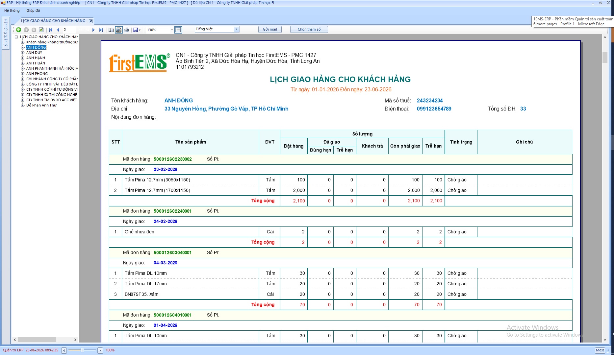Close the LỊCH GIAO HÀNG CHO KHÁCH HÀNG tab
The width and height of the screenshot is (614, 355).
(91, 21)
